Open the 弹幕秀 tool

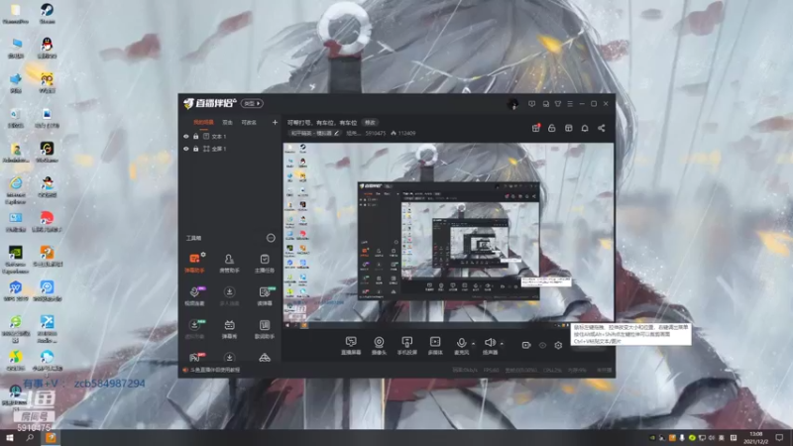pyautogui.click(x=229, y=329)
